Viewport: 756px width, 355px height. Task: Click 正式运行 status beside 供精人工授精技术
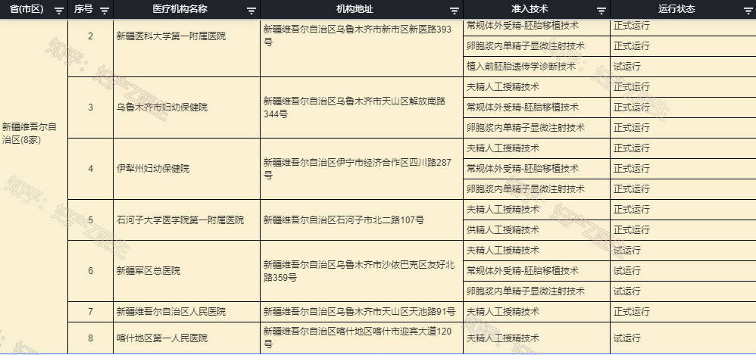click(683, 230)
